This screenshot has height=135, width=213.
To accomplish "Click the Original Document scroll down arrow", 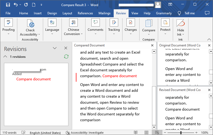I will [x=211, y=83].
